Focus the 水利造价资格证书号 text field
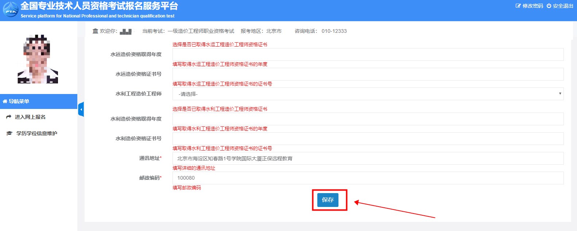 [x=368, y=139]
